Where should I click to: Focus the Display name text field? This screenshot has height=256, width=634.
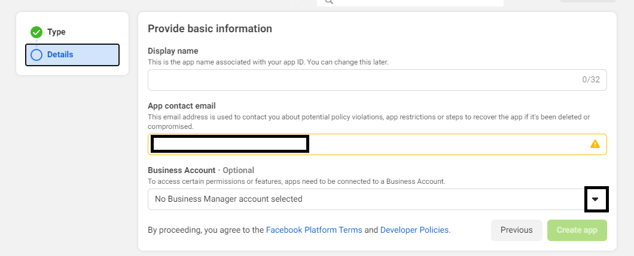click(359, 79)
